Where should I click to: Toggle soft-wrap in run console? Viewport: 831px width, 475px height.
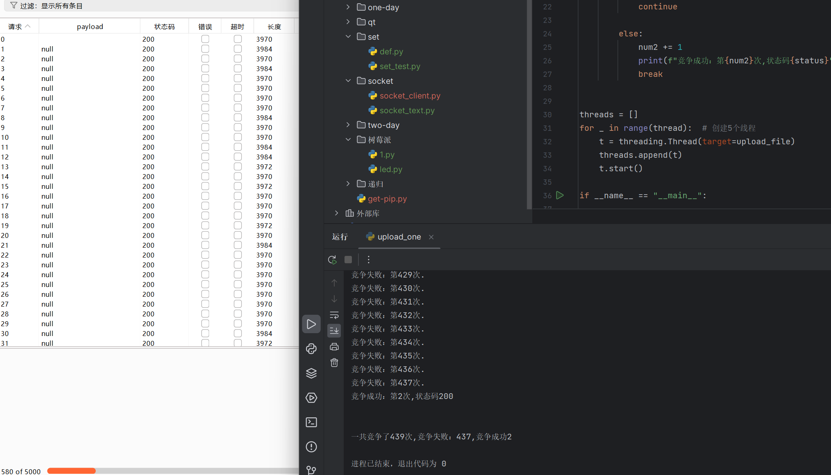(334, 315)
